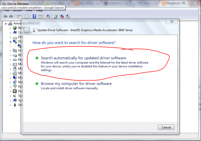Click the Update Driver Software toolbar icon
This screenshot has width=201, height=141.
pyautogui.click(x=56, y=17)
